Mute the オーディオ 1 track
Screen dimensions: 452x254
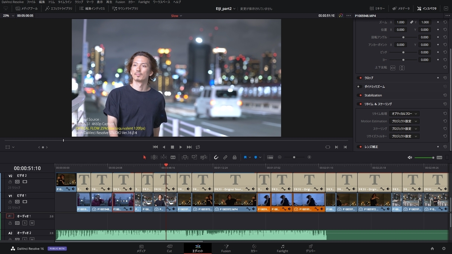click(x=32, y=223)
